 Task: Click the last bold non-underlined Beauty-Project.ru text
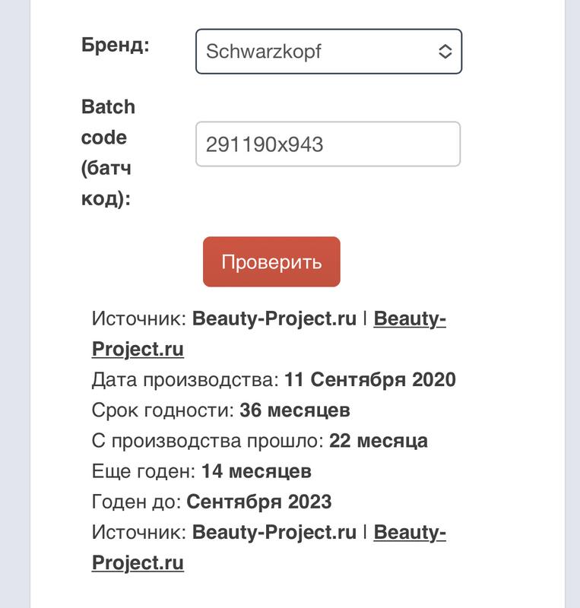coord(274,533)
